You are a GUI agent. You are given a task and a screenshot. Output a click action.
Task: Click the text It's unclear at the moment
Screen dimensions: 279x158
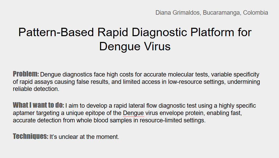pos(84,137)
